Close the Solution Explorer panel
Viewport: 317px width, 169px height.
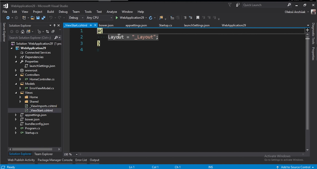pos(59,25)
